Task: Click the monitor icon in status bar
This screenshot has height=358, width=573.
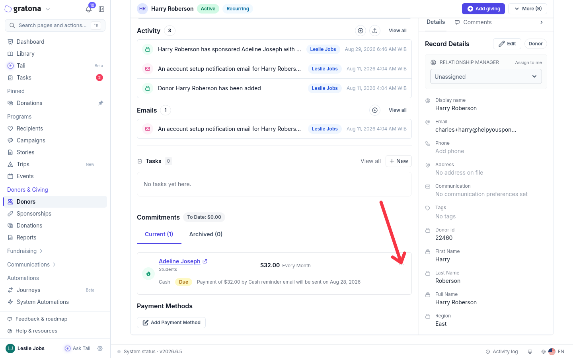Action: pos(530,352)
